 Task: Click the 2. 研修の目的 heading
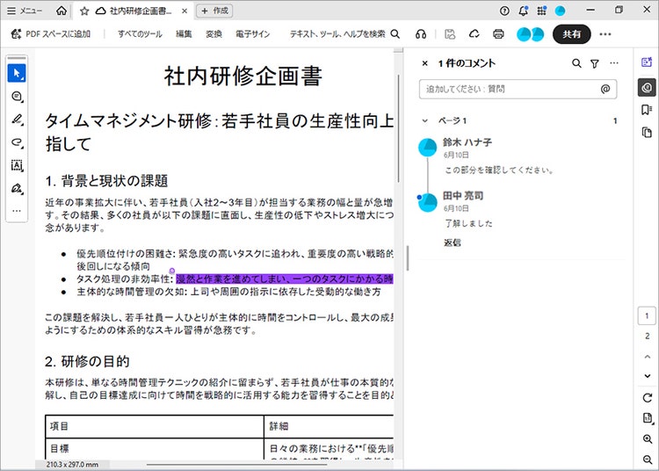[x=87, y=361]
